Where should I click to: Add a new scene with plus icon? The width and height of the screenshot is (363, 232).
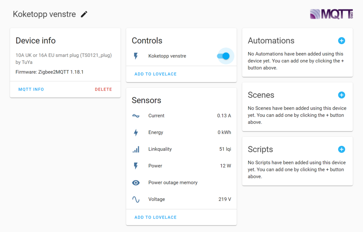(x=341, y=95)
